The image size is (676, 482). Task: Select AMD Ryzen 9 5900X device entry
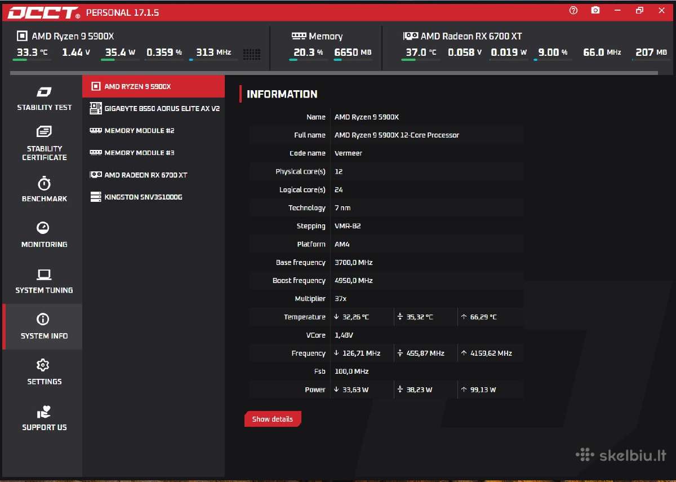153,86
